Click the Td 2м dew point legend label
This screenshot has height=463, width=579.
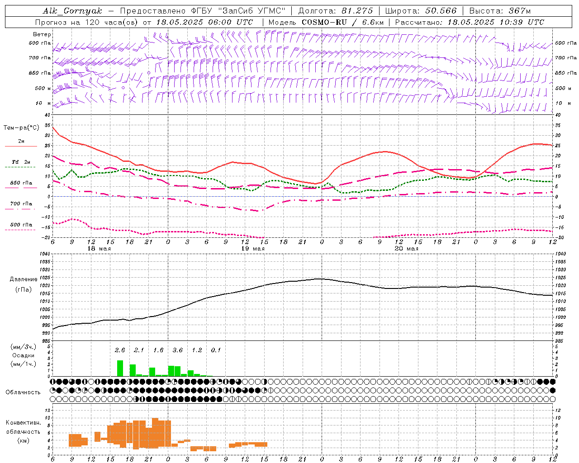point(21,162)
